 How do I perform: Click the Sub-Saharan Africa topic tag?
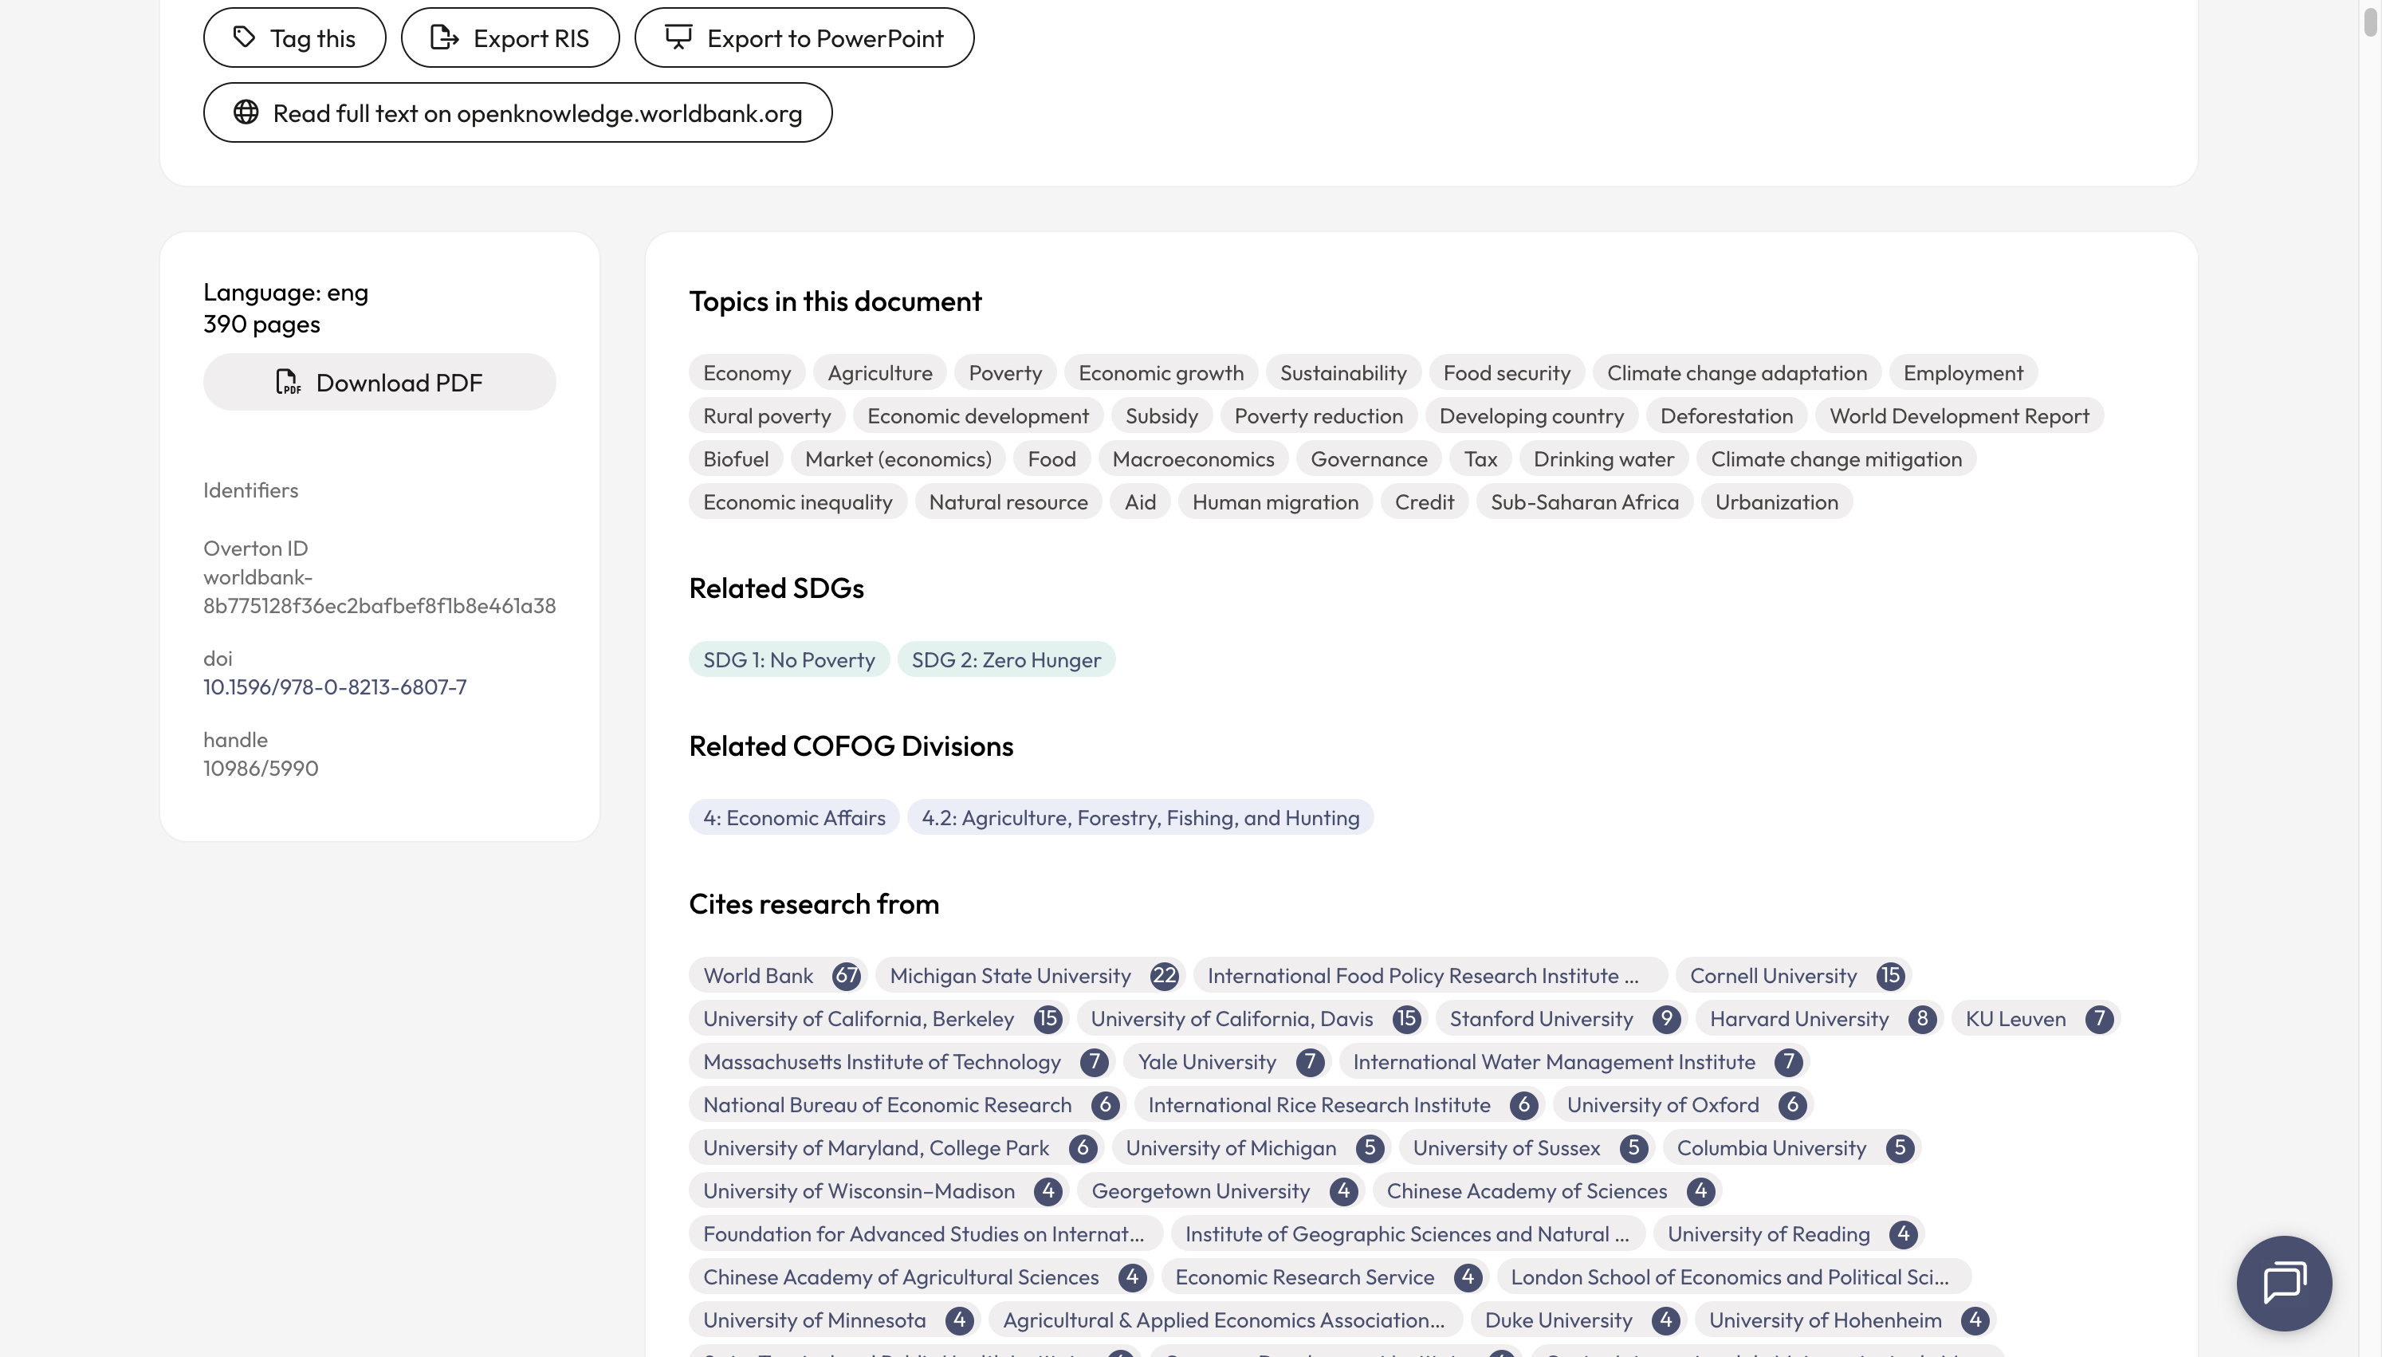coord(1585,501)
